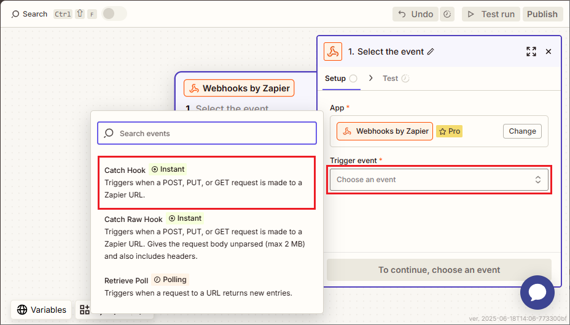This screenshot has width=570, height=325.
Task: Open version history clock icon beside Undo
Action: 447,14
